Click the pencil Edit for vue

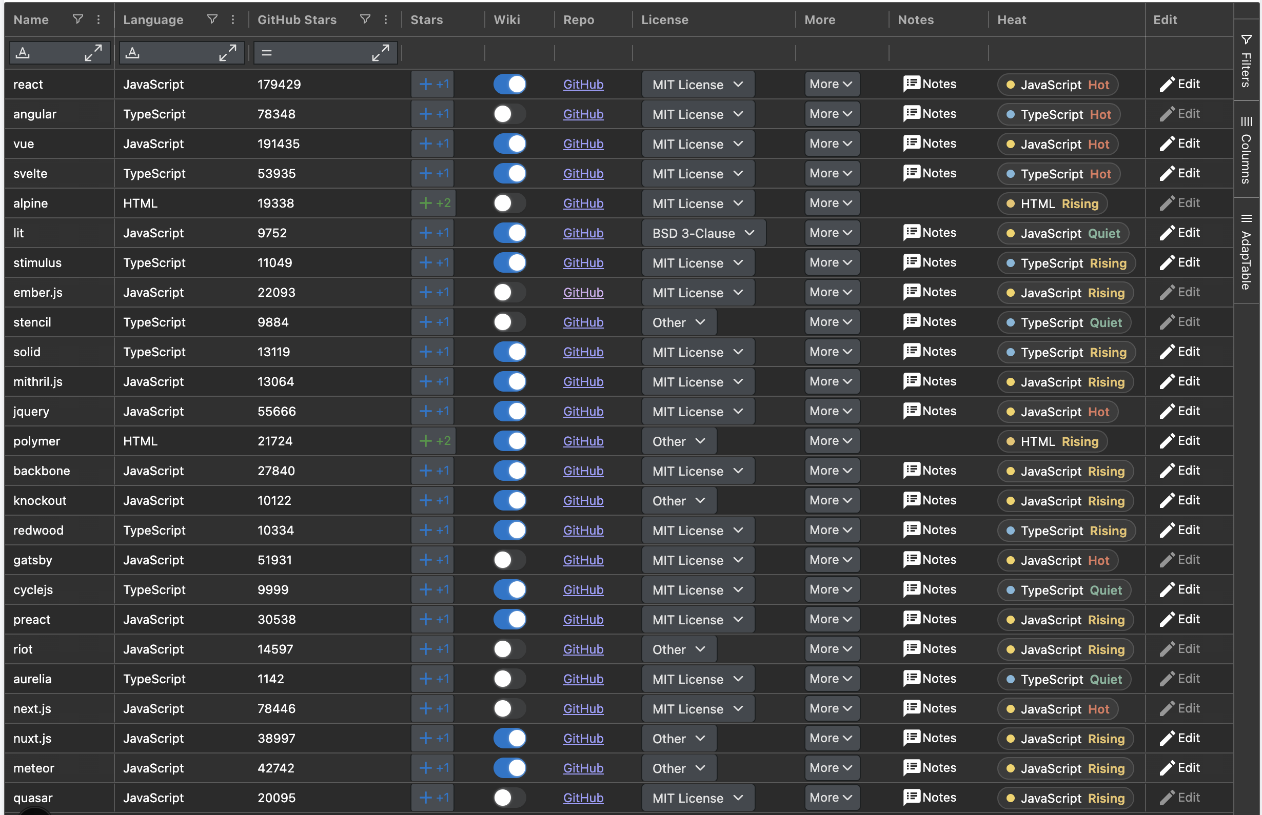(1179, 144)
